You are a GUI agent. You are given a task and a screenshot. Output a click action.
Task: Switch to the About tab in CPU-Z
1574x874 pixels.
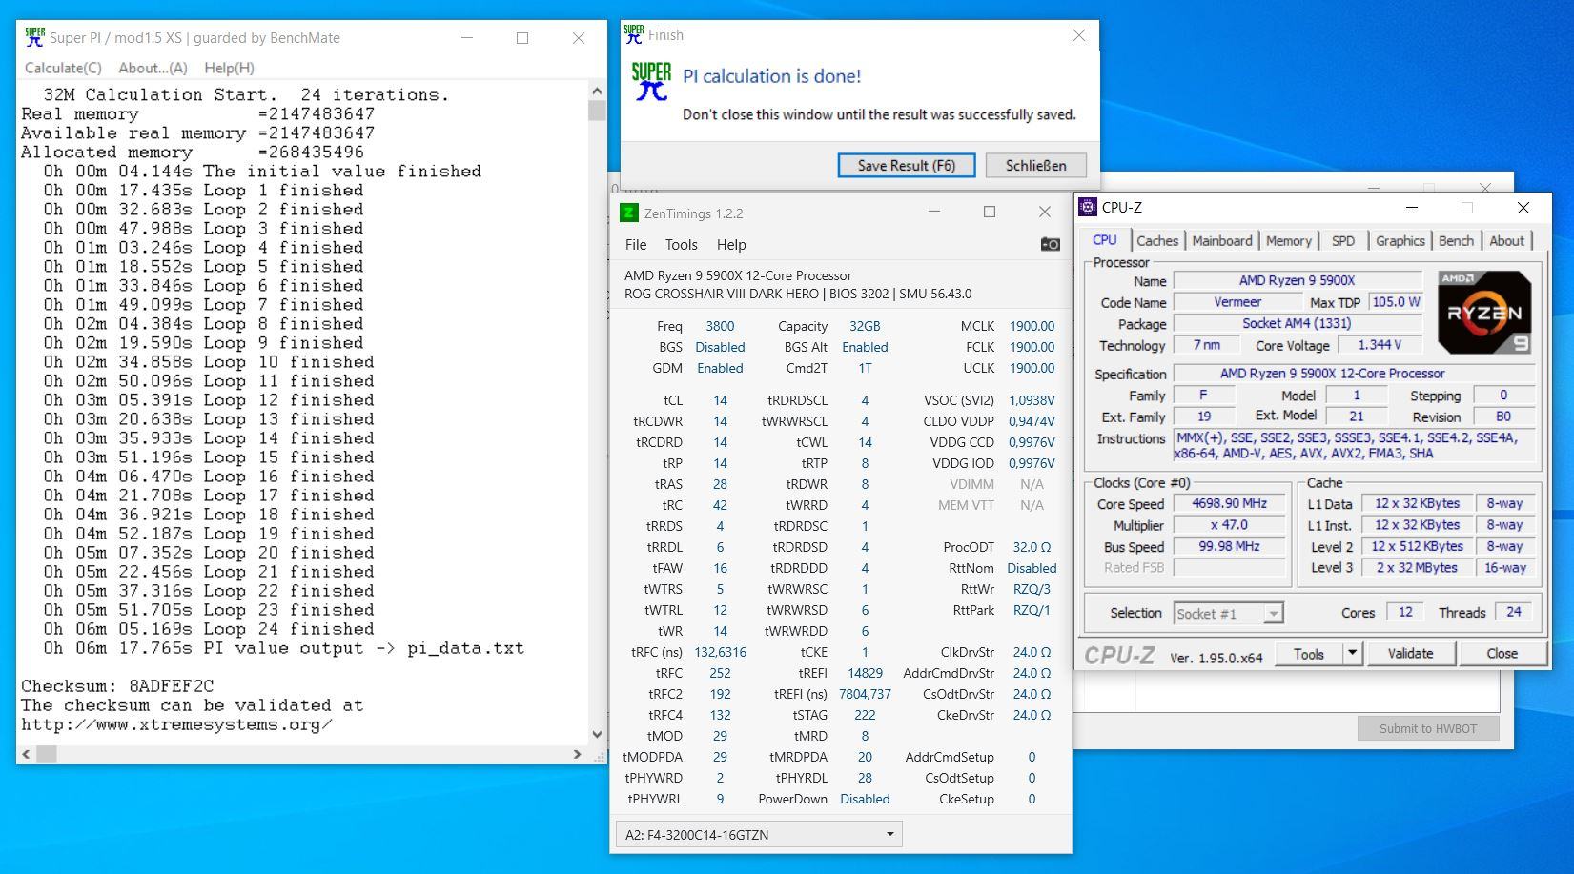(1506, 241)
